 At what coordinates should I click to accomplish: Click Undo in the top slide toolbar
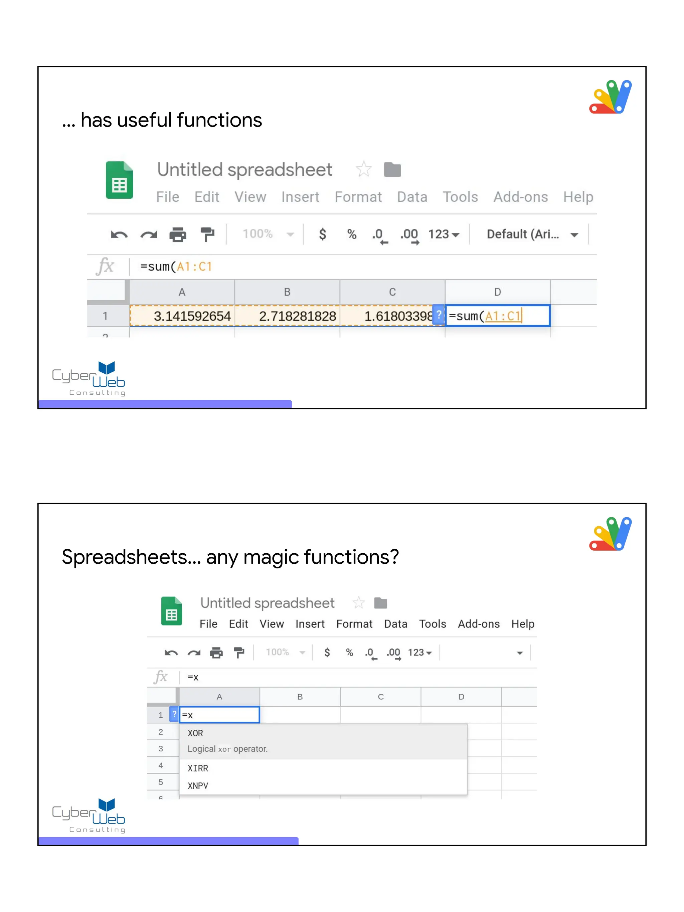[x=119, y=235]
